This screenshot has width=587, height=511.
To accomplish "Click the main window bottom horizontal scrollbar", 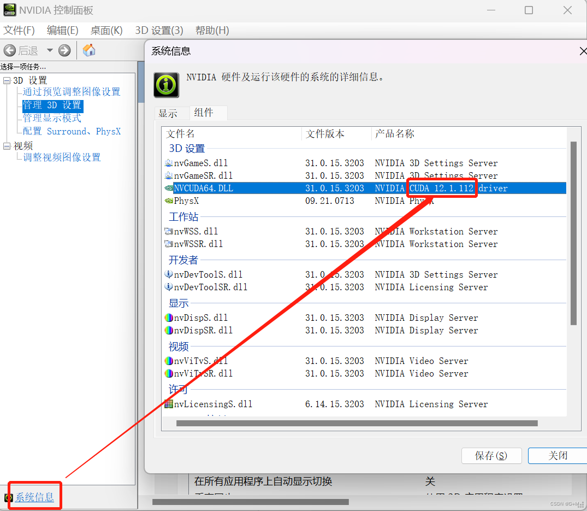I will (251, 502).
